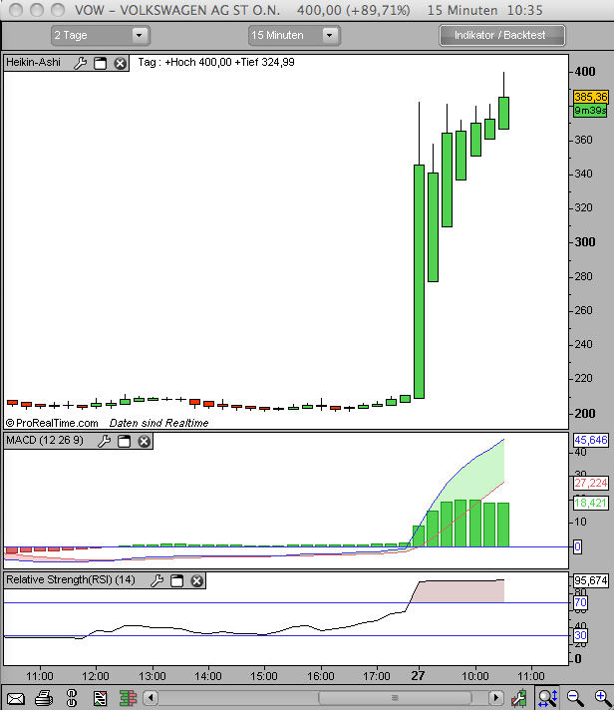
Task: Open RSI indicator settings wrench
Action: click(157, 580)
